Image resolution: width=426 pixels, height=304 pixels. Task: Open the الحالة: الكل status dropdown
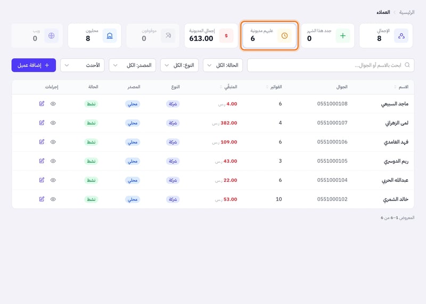coord(223,65)
